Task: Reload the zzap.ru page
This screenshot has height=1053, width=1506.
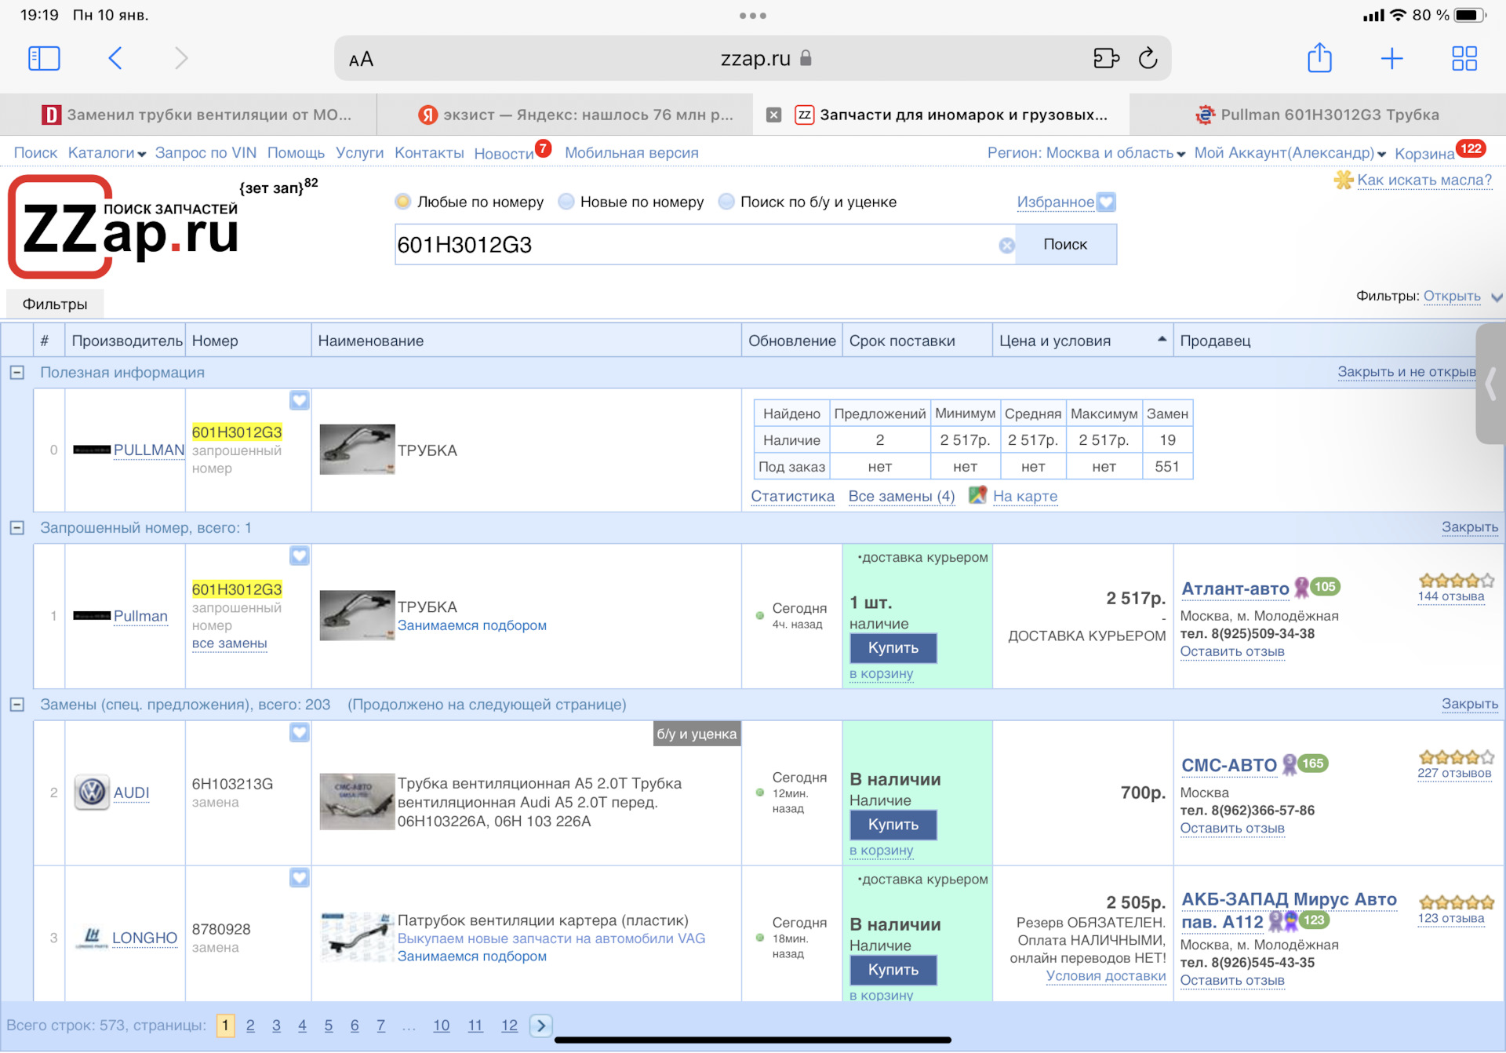Action: click(x=1148, y=58)
